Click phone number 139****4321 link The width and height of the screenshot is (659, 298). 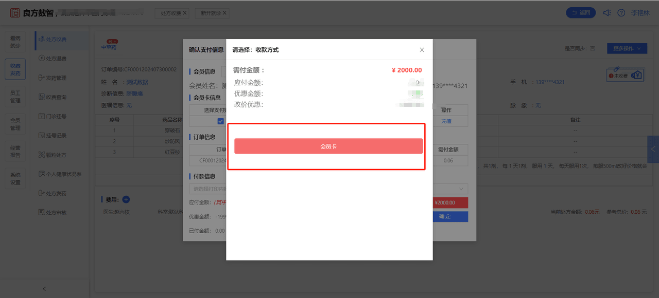tap(550, 82)
